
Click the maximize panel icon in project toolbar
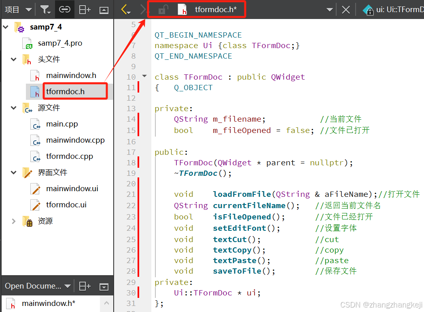point(104,10)
